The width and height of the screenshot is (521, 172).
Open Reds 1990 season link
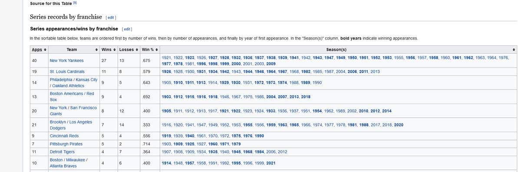tap(259, 136)
